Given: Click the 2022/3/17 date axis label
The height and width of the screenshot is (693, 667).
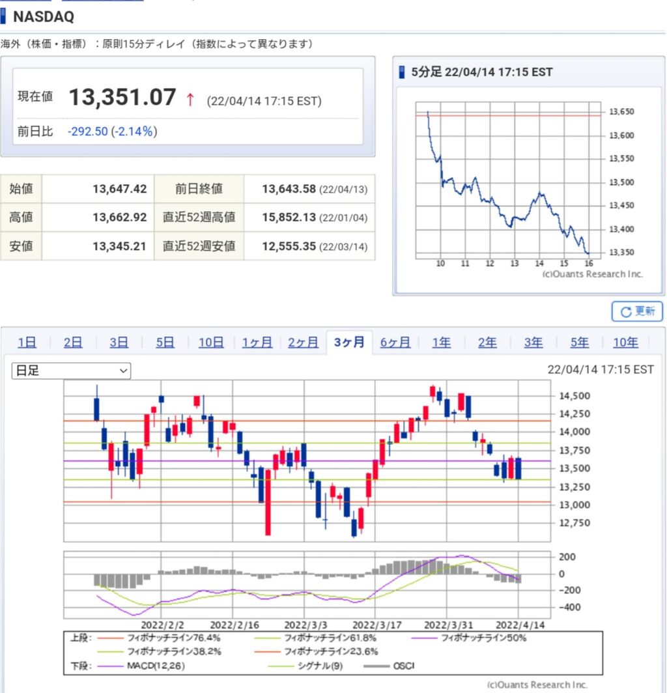Looking at the screenshot, I should point(376,625).
